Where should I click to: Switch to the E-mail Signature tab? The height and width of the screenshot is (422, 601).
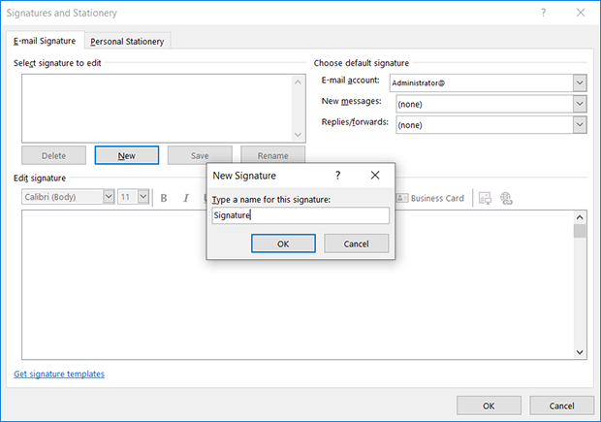[x=45, y=41]
